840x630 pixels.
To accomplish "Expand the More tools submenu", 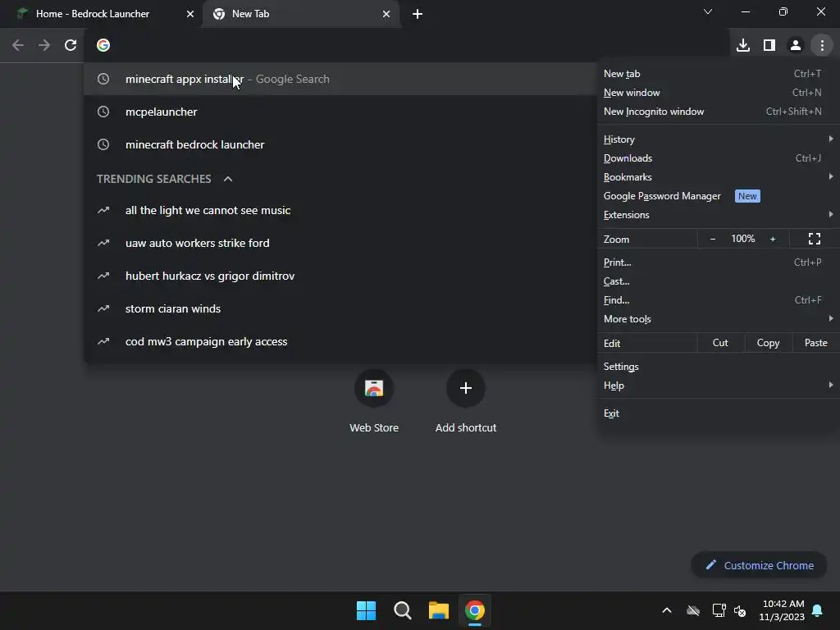I will point(718,319).
